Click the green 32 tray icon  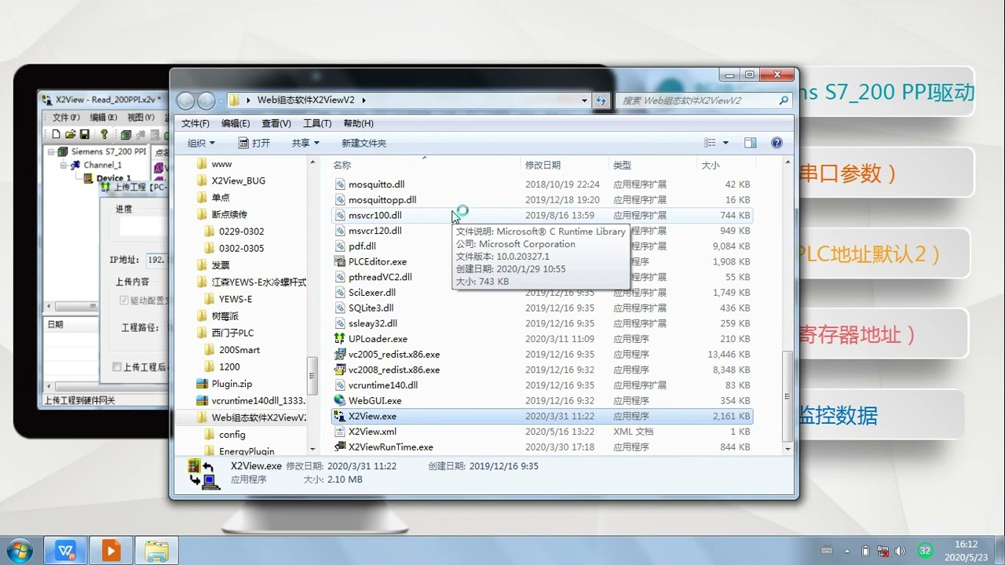click(x=926, y=551)
